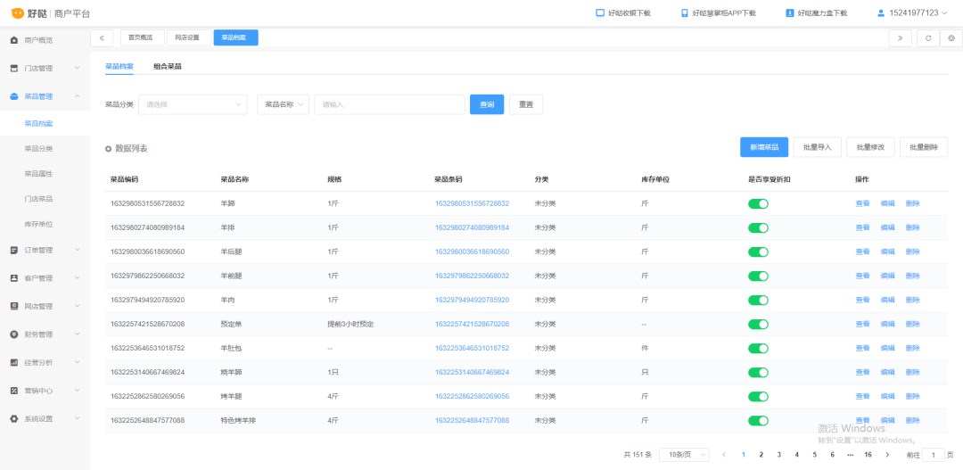Click the 批量导入 button
The width and height of the screenshot is (963, 470).
click(817, 147)
